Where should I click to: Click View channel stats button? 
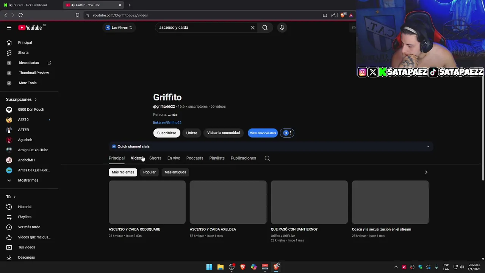(263, 133)
